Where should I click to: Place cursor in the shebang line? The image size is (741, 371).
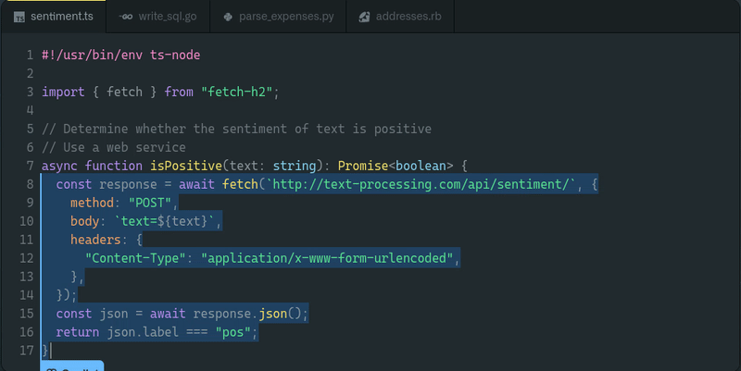120,55
